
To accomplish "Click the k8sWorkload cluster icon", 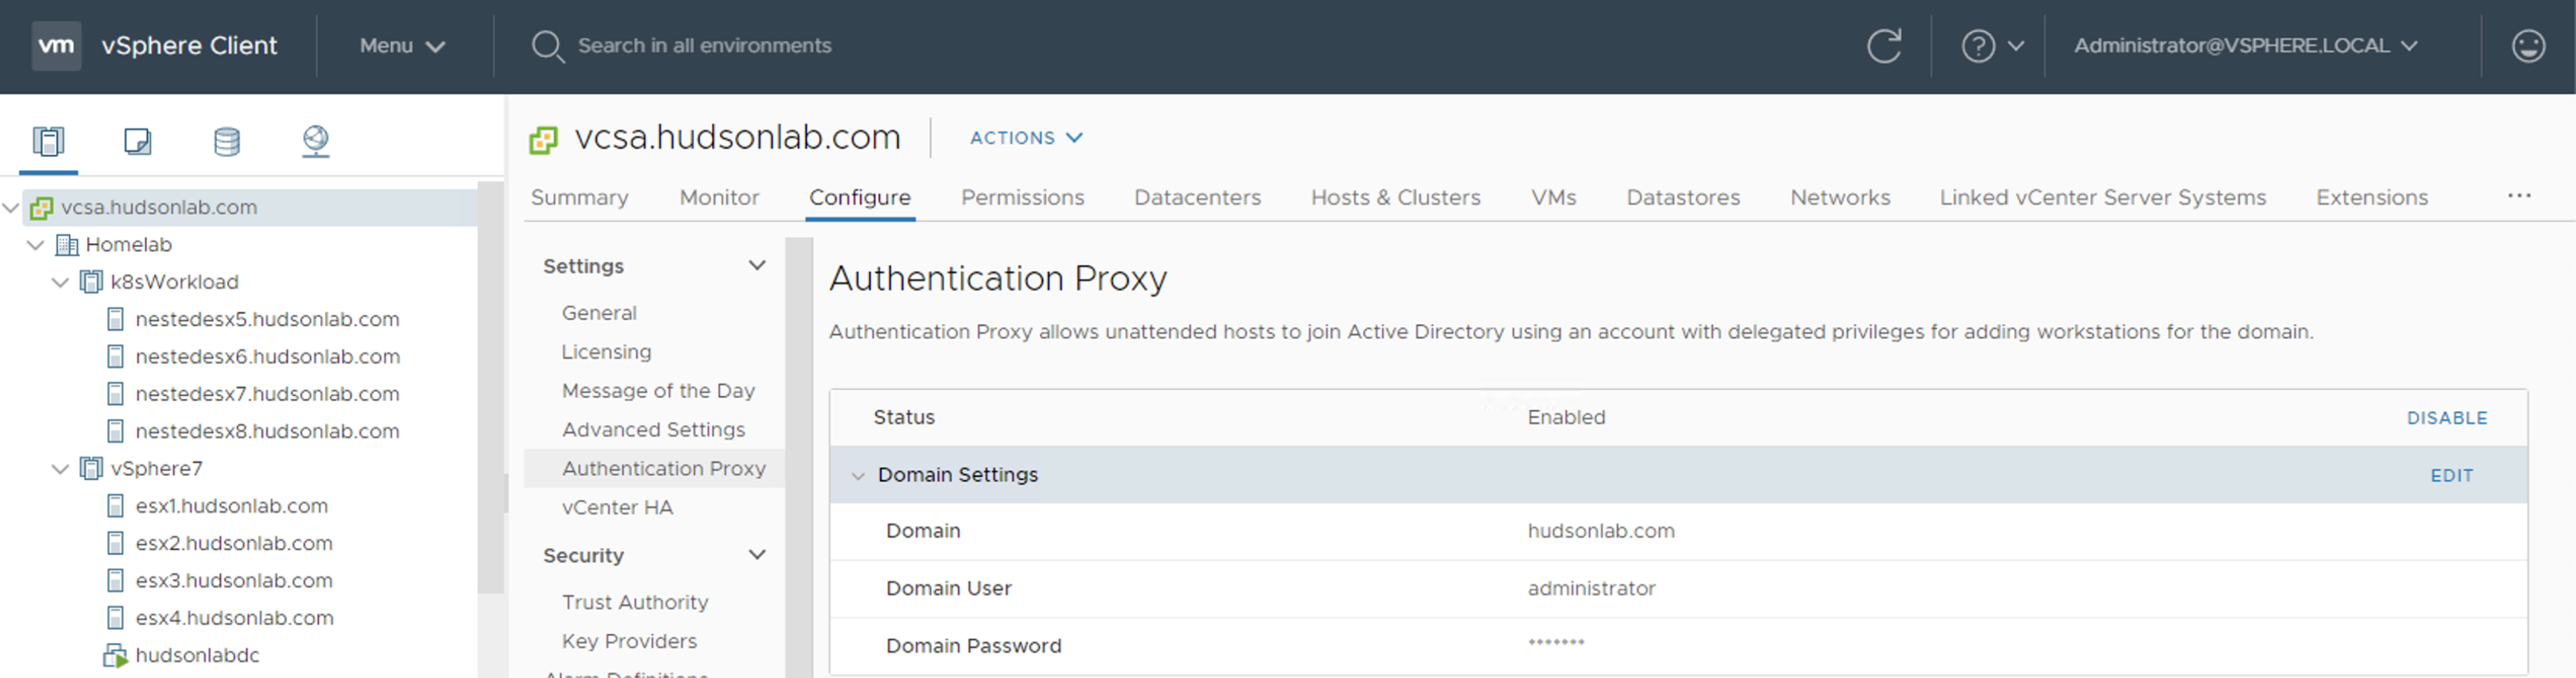I will pyautogui.click(x=91, y=281).
